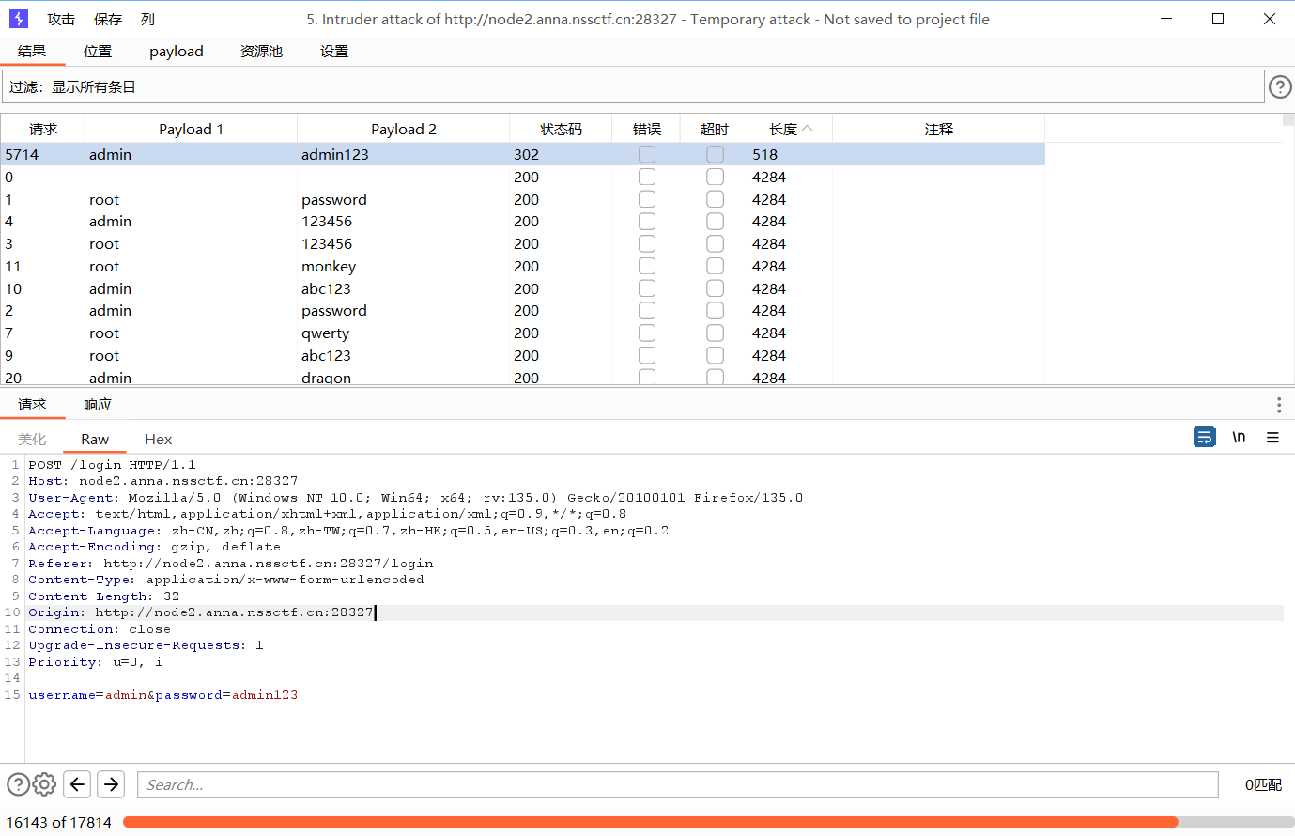Click the 0匹配 match counter
Image resolution: width=1295 pixels, height=836 pixels.
pyautogui.click(x=1263, y=784)
